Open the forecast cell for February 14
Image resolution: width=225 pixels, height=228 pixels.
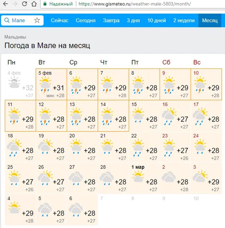113,116
